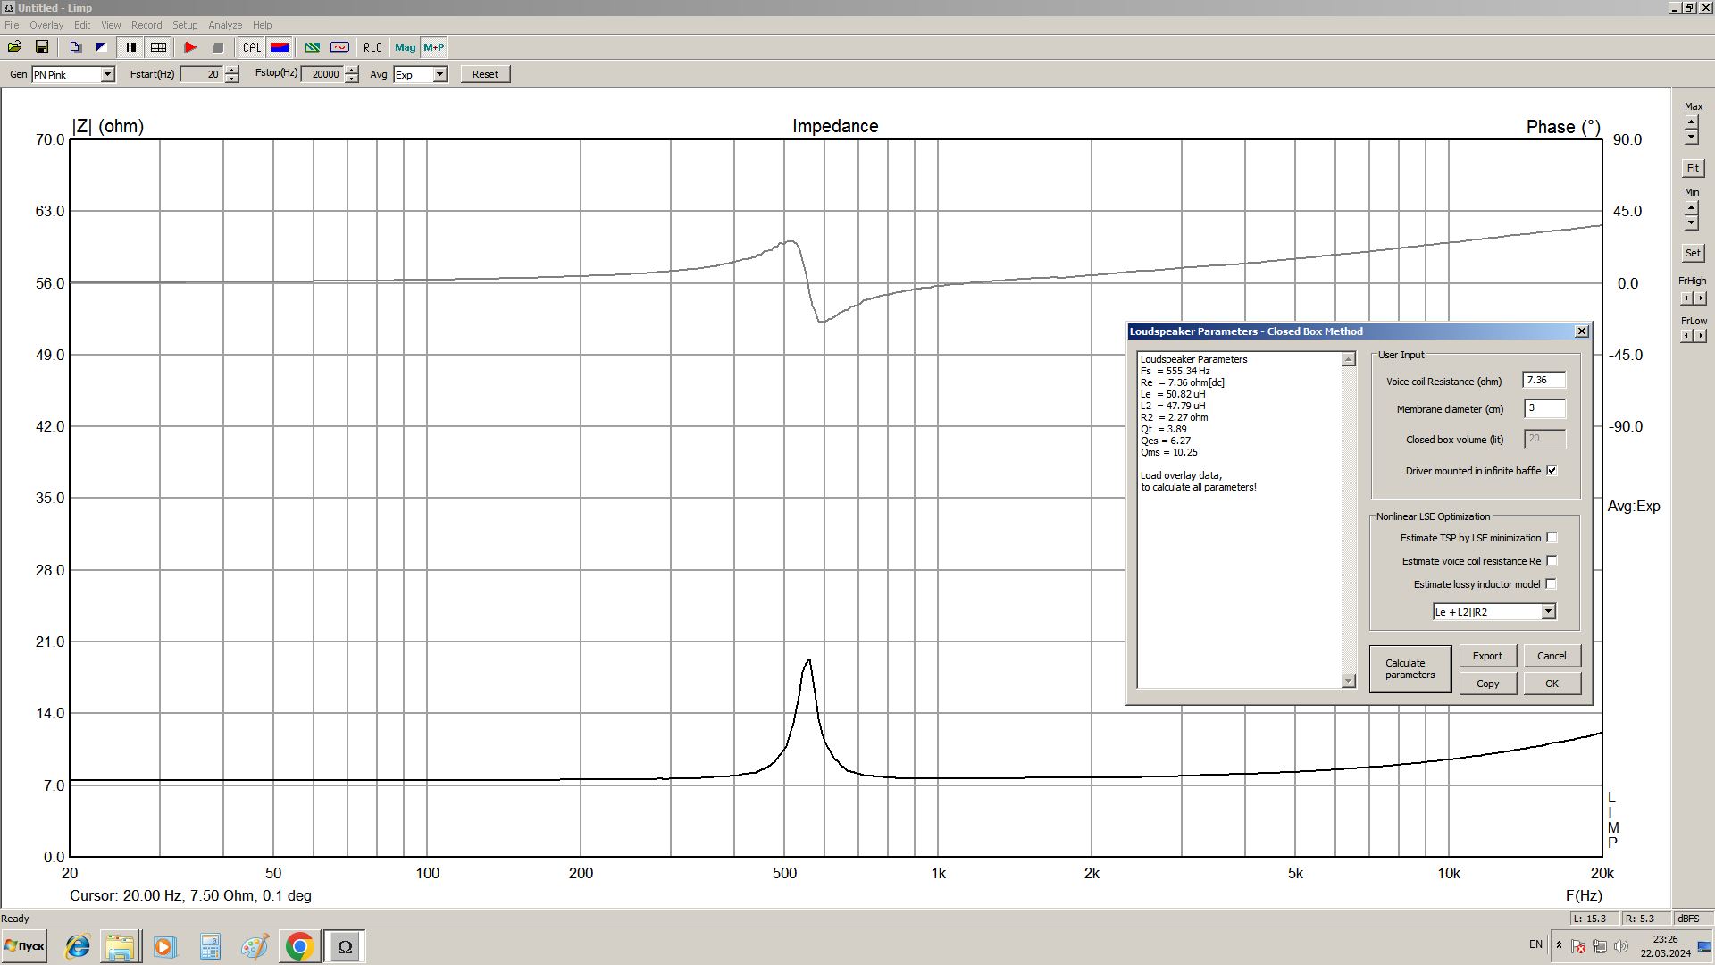This screenshot has height=965, width=1715.
Task: Open the Help menu
Action: pyautogui.click(x=262, y=25)
